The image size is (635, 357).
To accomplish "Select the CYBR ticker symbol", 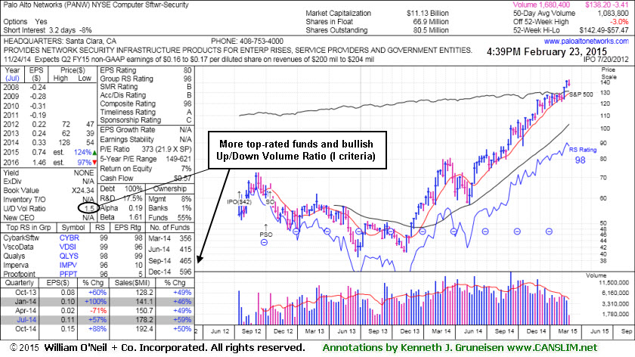I will tap(70, 237).
